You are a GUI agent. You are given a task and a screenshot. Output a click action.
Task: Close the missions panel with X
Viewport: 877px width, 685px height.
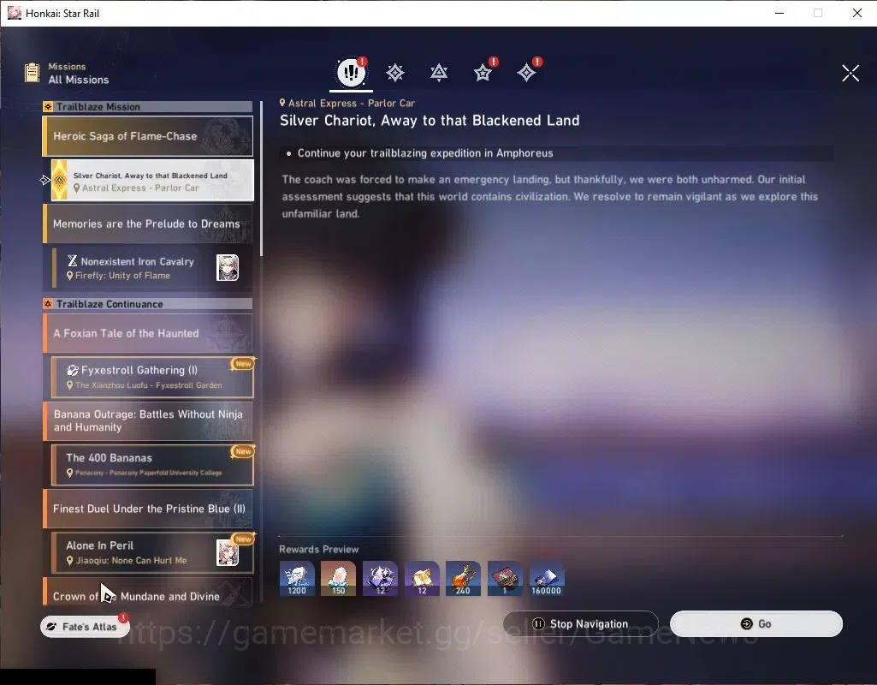(x=850, y=73)
